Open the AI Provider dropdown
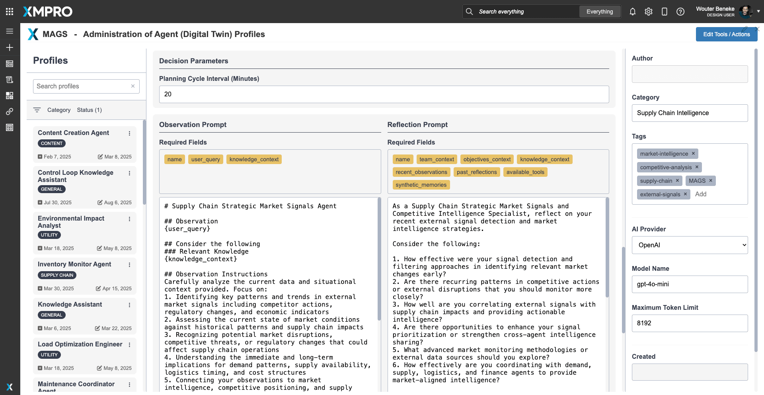The height and width of the screenshot is (395, 764). 690,245
